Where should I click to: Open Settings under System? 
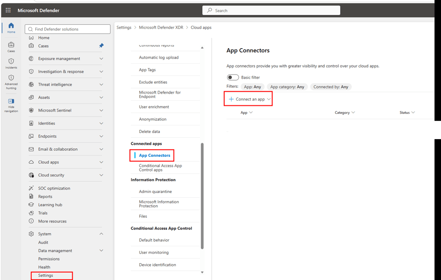coord(46,275)
